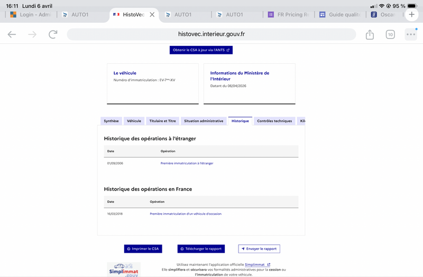
Task: Open the Véhicule tab
Action: 134,121
